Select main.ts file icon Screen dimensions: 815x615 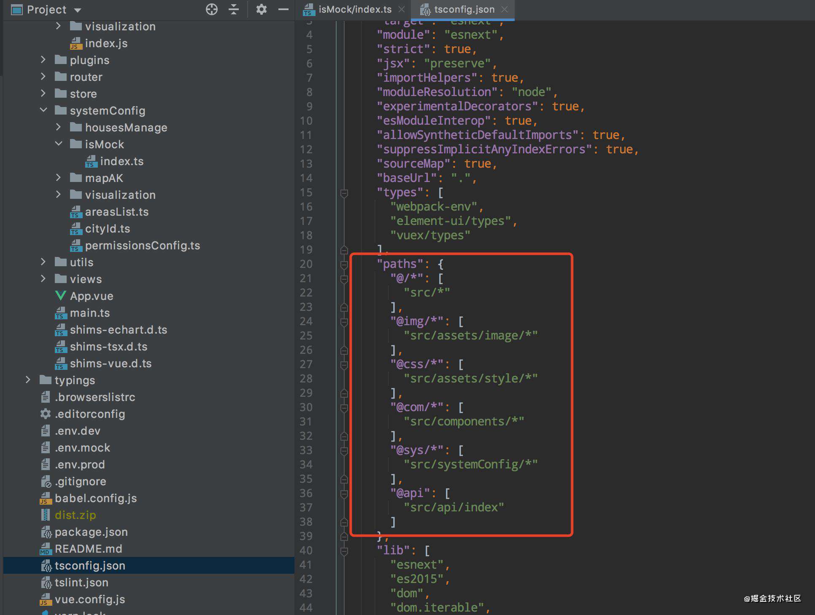pos(61,313)
